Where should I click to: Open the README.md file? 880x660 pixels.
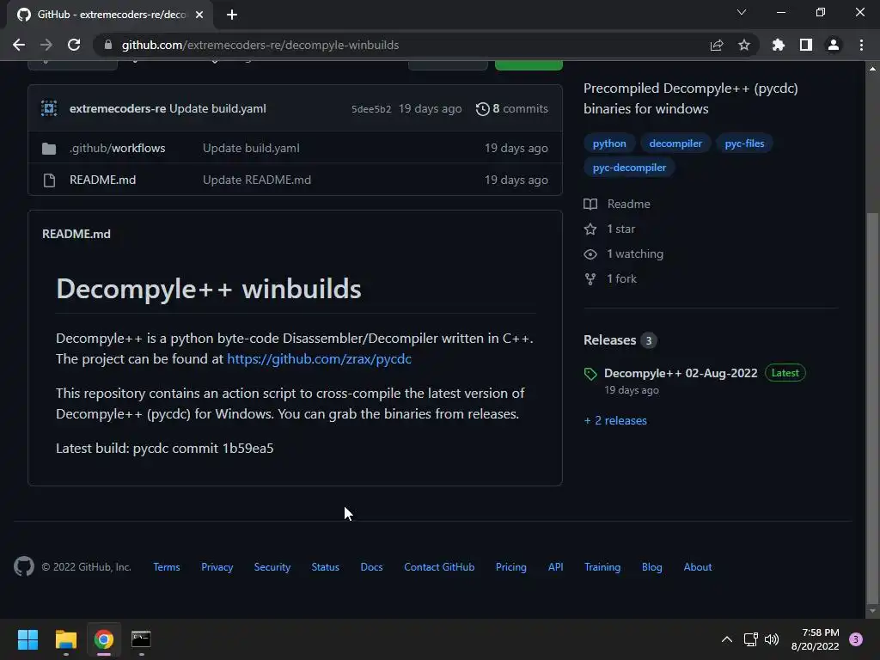pos(103,180)
